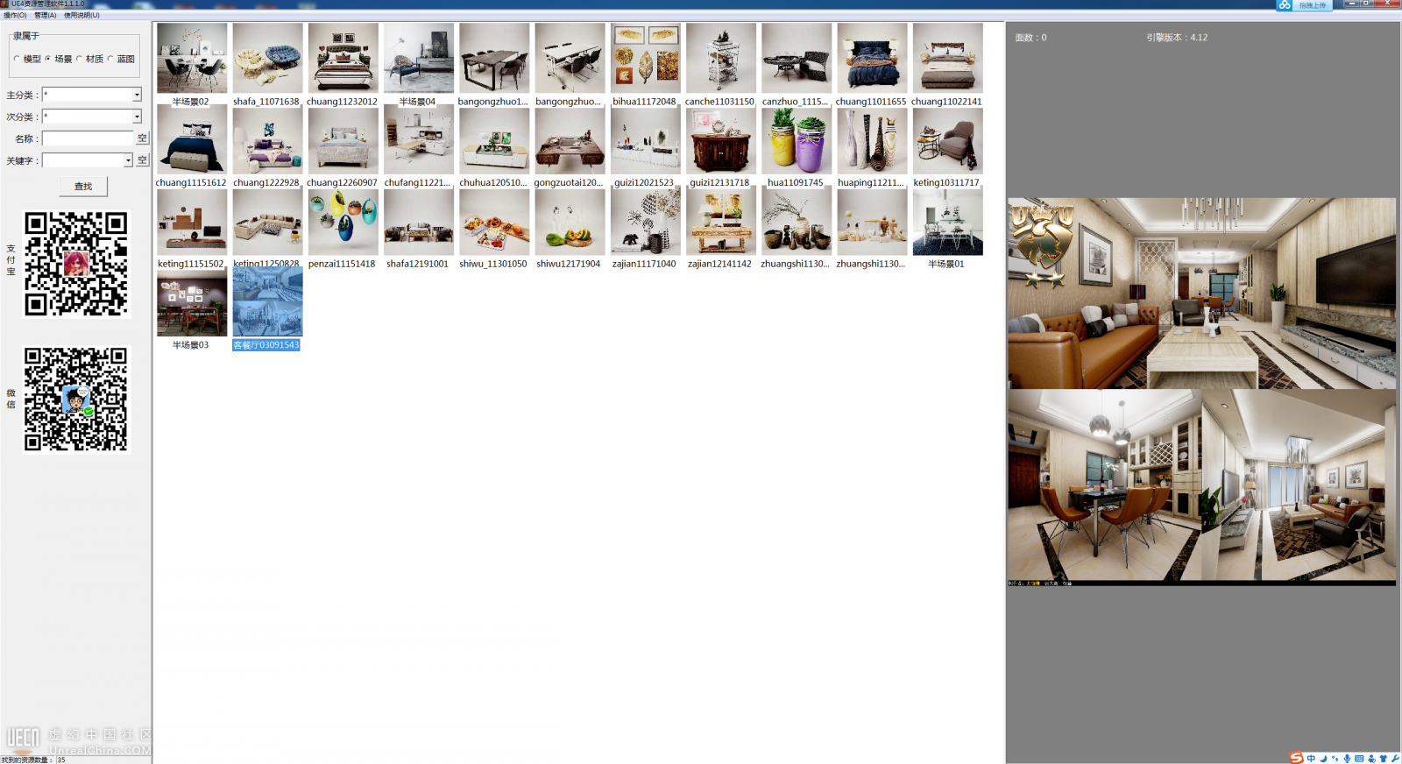
Task: Click the Sogou input method logo icon
Action: click(1296, 758)
